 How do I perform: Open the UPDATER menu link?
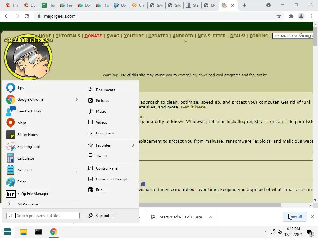point(158,36)
